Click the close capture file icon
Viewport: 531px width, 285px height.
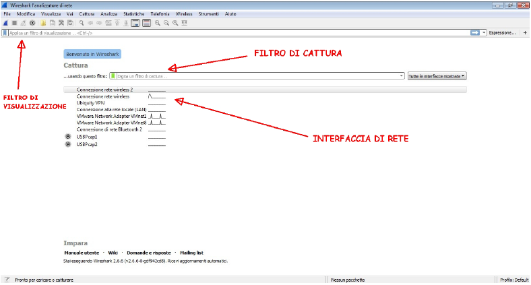pyautogui.click(x=61, y=23)
